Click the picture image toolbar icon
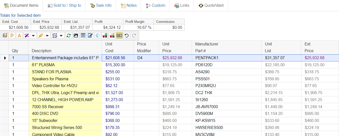The height and width of the screenshot is (136, 339). (76, 36)
